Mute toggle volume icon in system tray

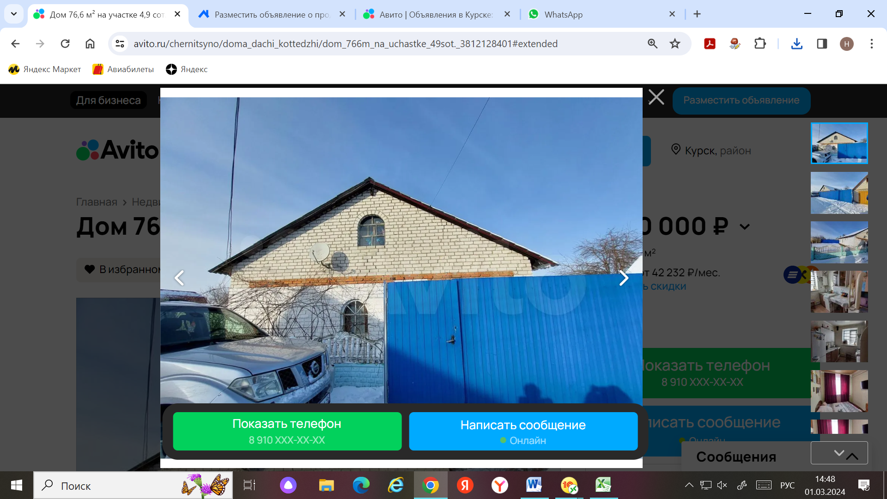tap(722, 485)
